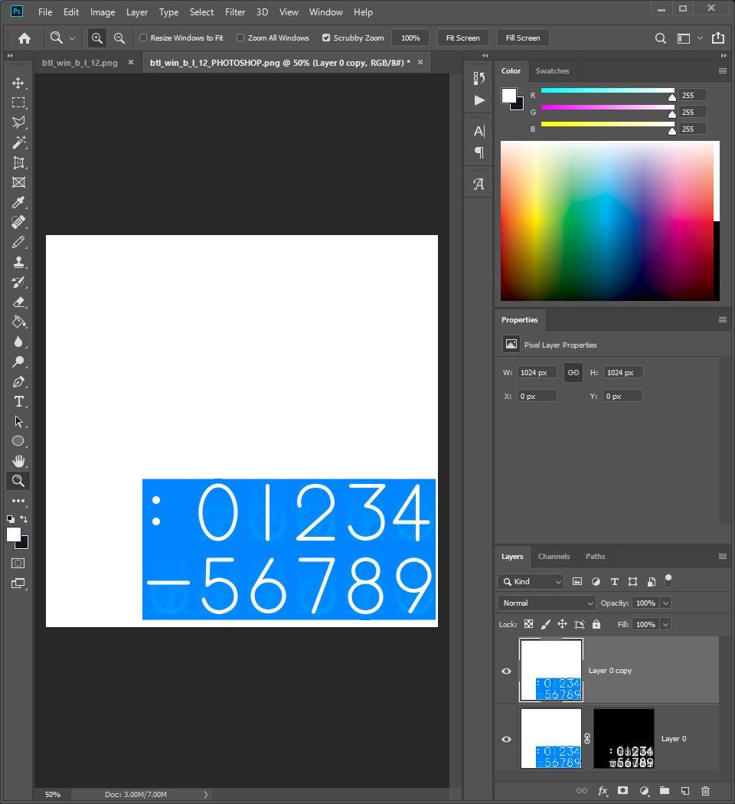This screenshot has height=804, width=735.
Task: Select the Polygonal Lasso tool
Action: (18, 123)
